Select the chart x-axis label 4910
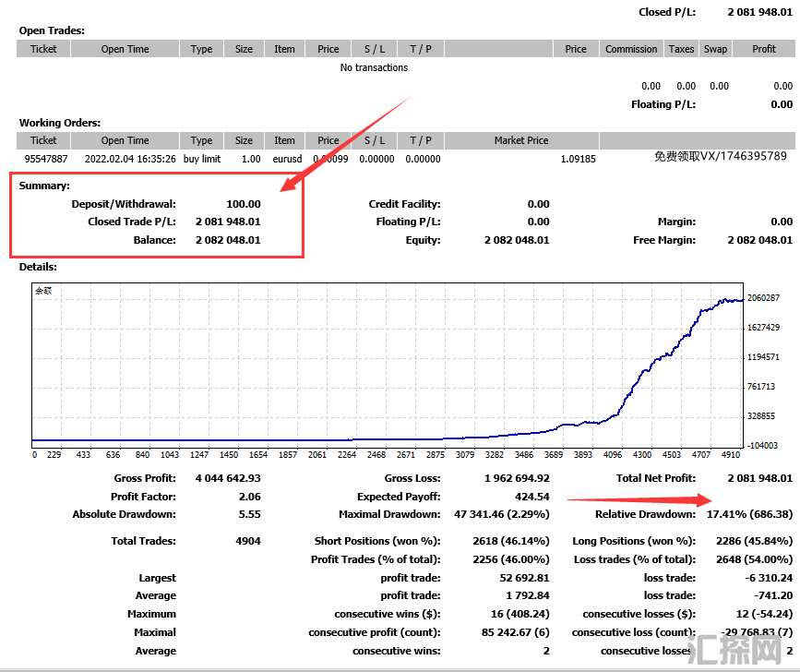Screen dimensions: 800x672 (x=731, y=455)
